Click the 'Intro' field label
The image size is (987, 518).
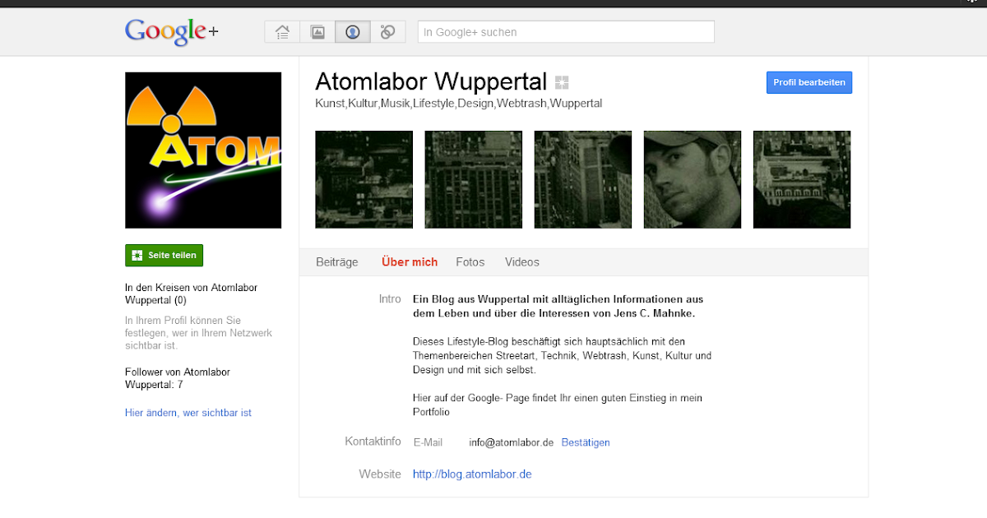(x=390, y=299)
